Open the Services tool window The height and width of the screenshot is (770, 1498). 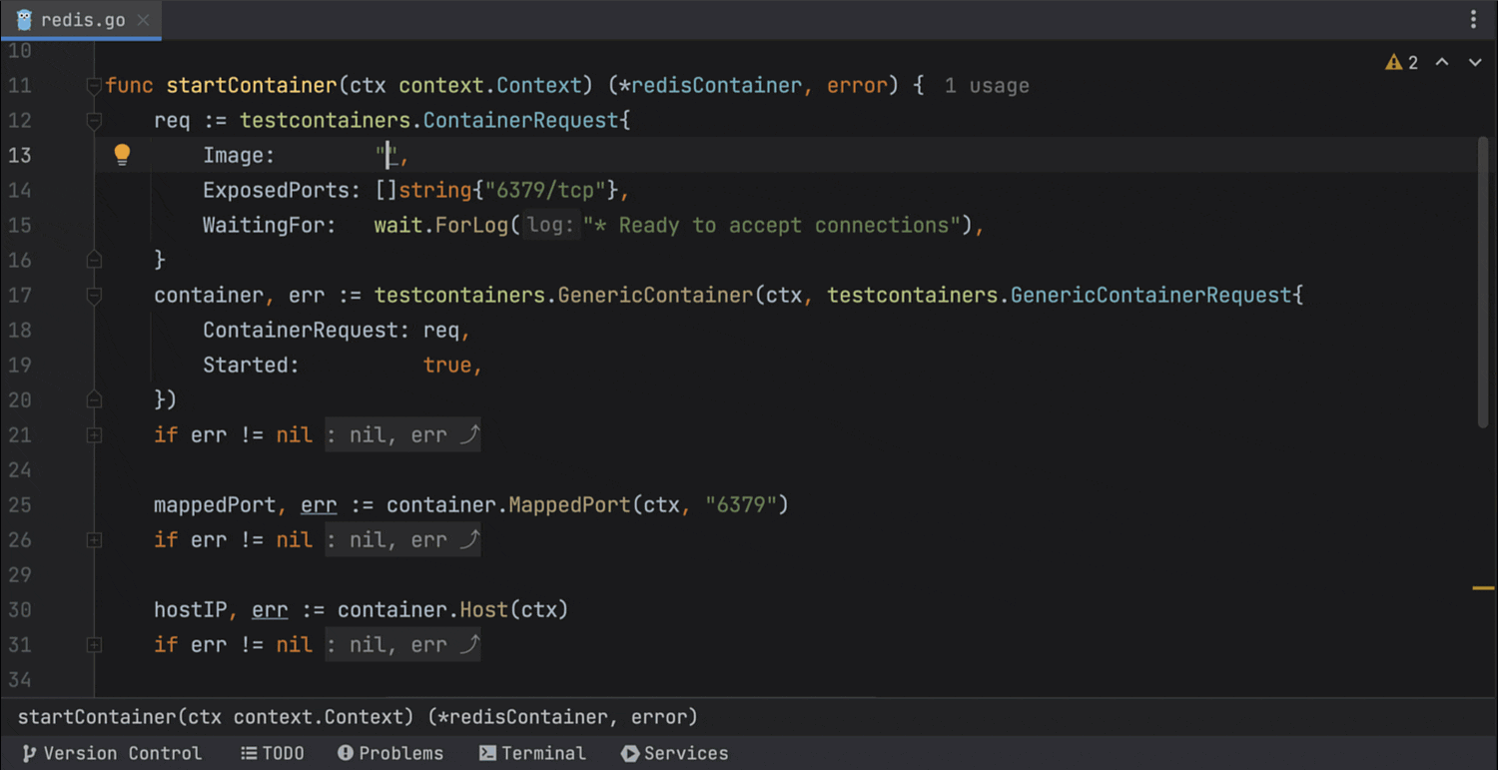pos(675,753)
